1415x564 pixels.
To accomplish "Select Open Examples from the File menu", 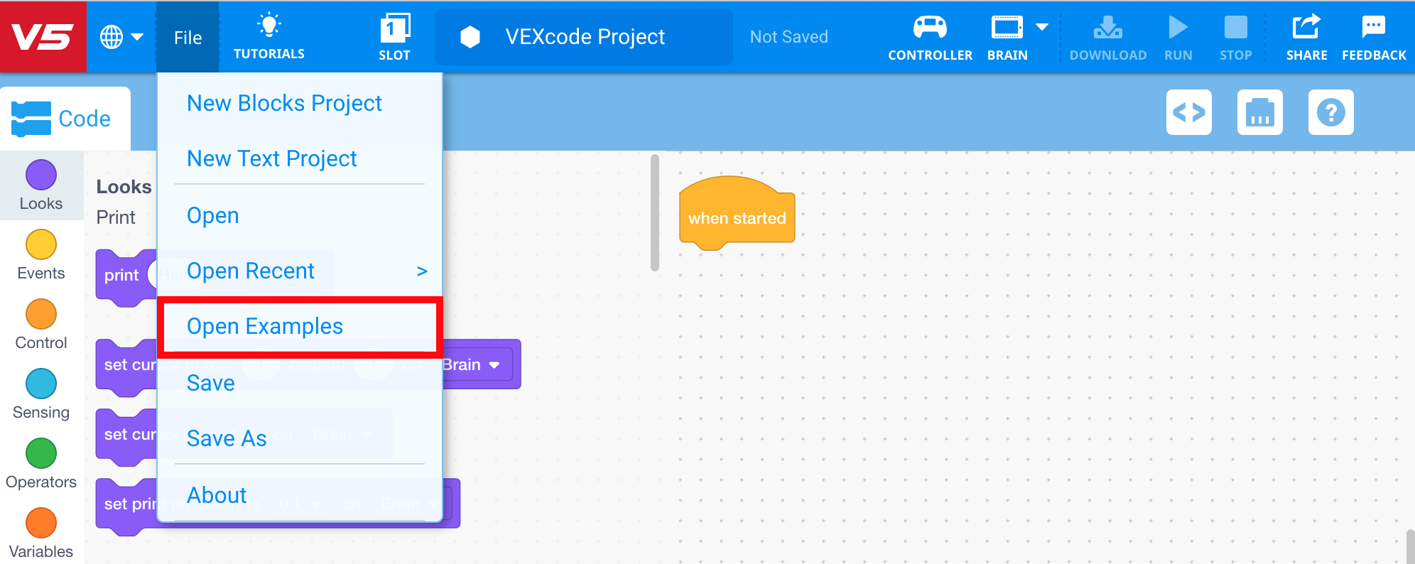I will coord(264,326).
